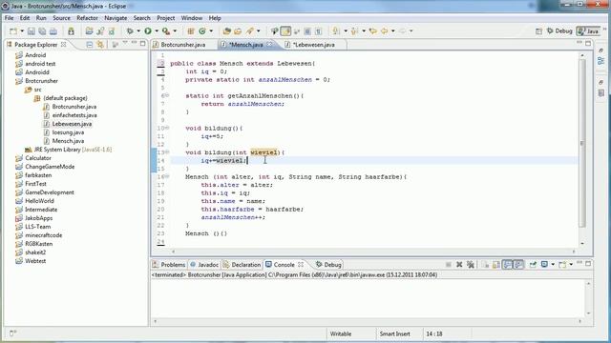Select Lebewesen.java in Package Explorer
The width and height of the screenshot is (611, 343).
point(72,124)
